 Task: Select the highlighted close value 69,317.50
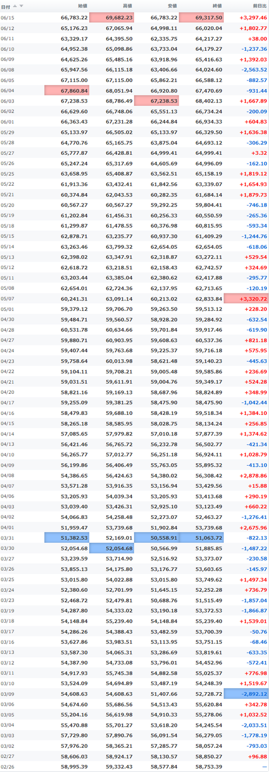(201, 17)
